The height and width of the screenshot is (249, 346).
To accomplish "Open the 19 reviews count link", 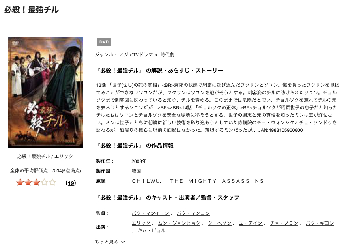I will tap(71, 183).
